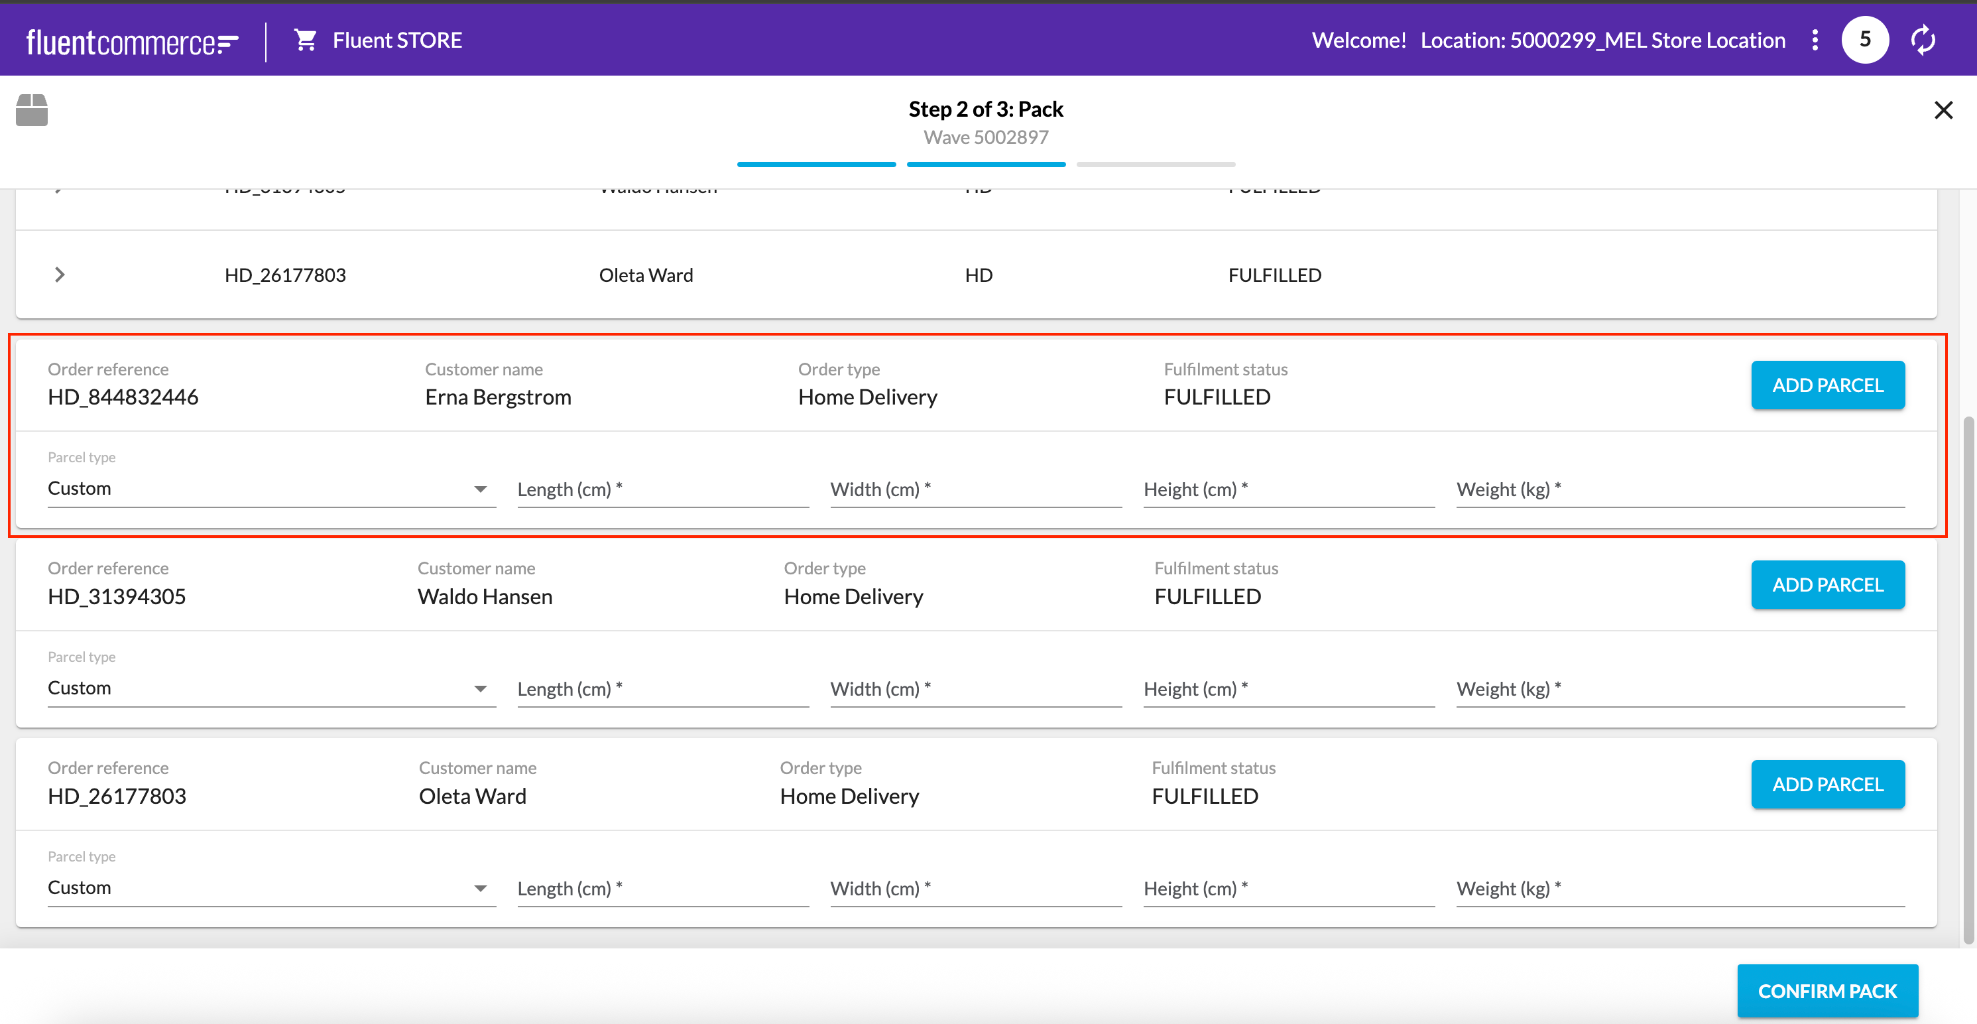1977x1024 pixels.
Task: Click the package box icon
Action: (x=31, y=111)
